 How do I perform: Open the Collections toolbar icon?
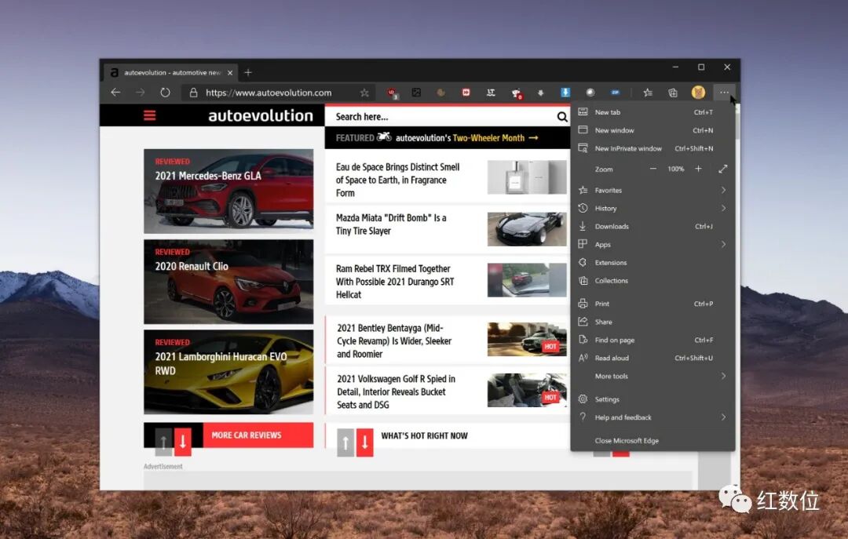(673, 93)
